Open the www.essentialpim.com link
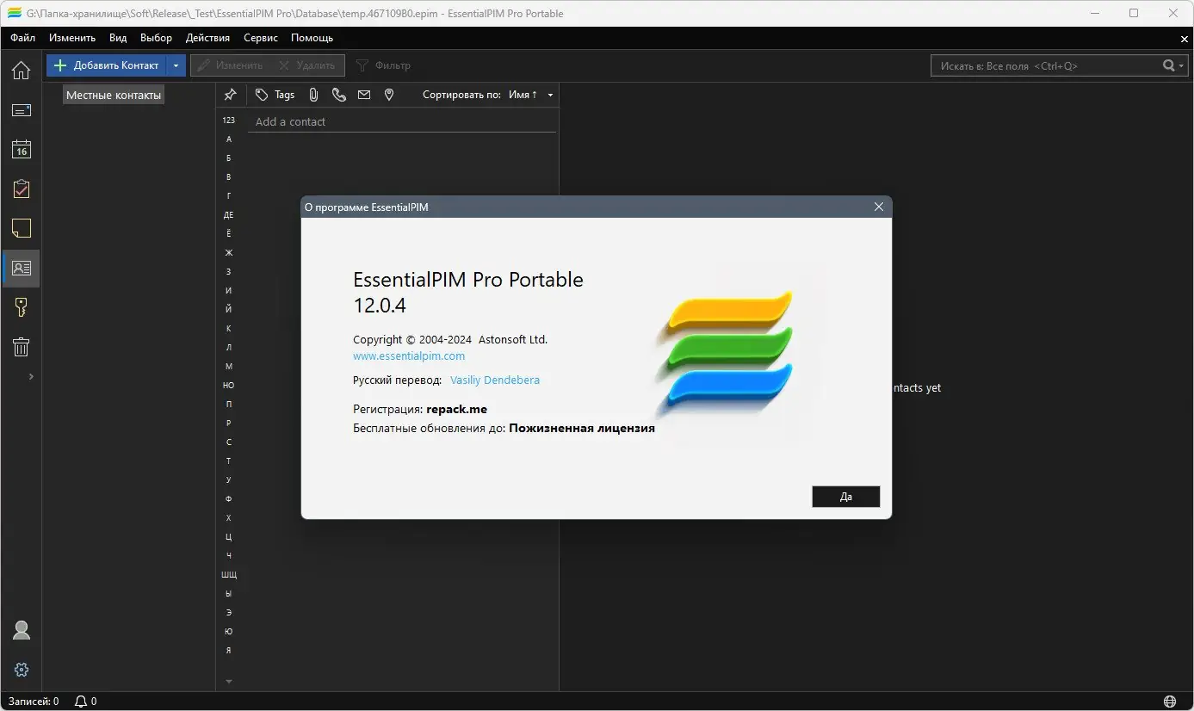The width and height of the screenshot is (1194, 711). coord(409,355)
